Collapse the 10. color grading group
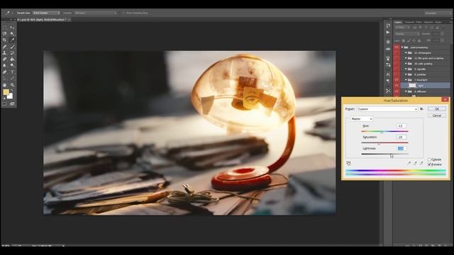Screen dimensions: 454x255 tap(406, 64)
